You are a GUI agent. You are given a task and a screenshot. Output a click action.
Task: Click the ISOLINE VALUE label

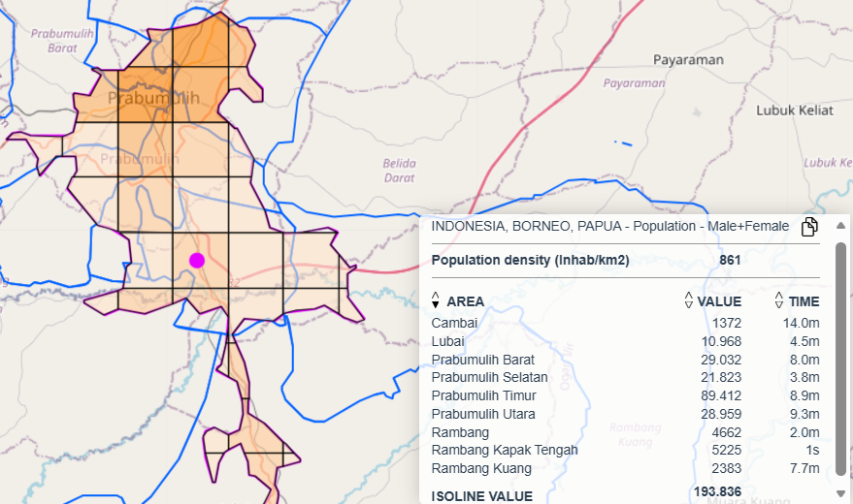(482, 496)
